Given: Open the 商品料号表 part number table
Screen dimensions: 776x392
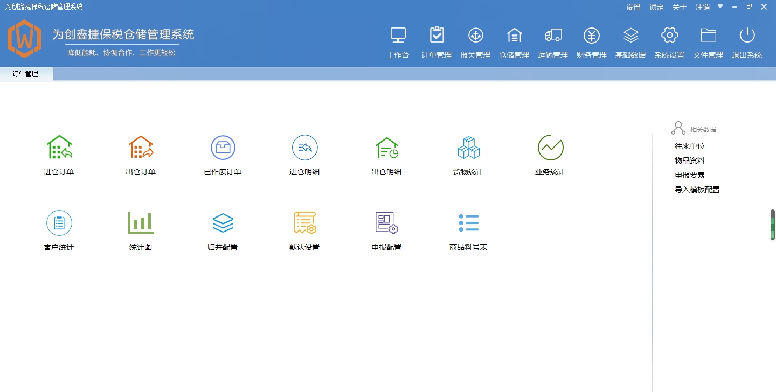Looking at the screenshot, I should [468, 230].
